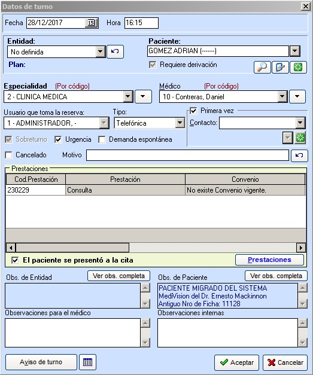Image resolution: width=313 pixels, height=375 pixels.
Task: Expand Médico combo box arrow
Action: point(282,97)
